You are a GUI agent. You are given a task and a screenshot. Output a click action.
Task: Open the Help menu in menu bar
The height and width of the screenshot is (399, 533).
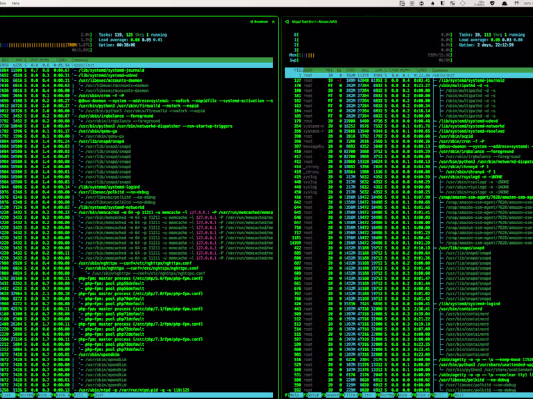pyautogui.click(x=16, y=3)
